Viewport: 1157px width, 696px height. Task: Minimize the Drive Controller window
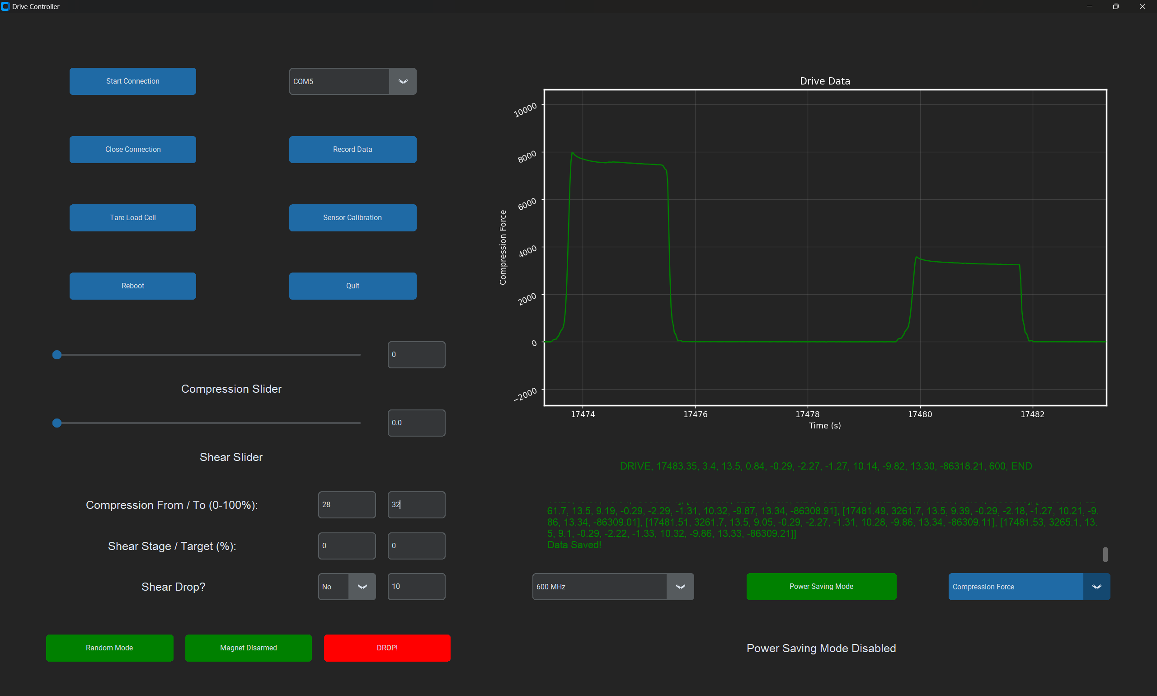(1089, 7)
